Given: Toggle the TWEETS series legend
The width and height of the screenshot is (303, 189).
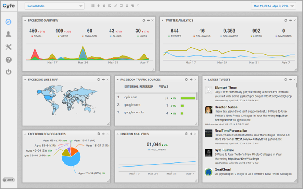Looking at the screenshot, I should 175,36.
